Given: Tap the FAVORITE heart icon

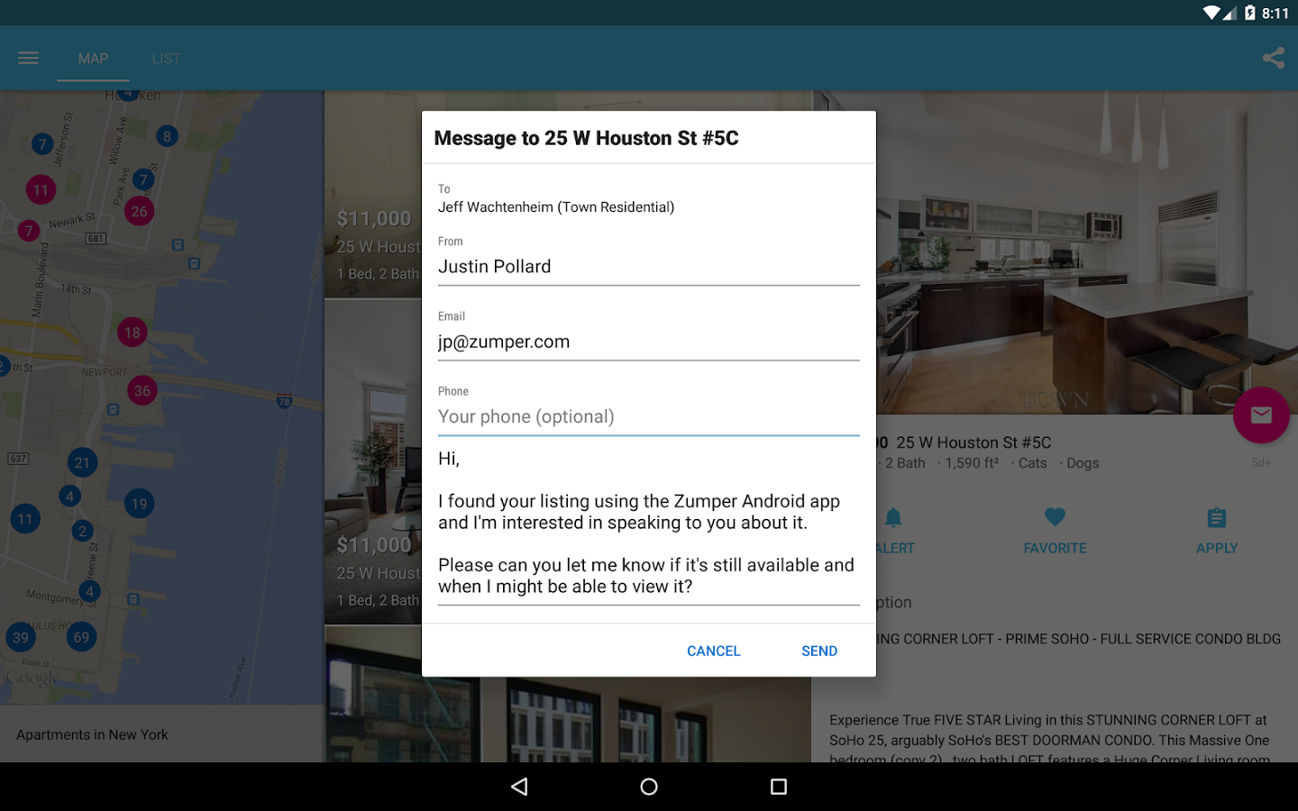Looking at the screenshot, I should coord(1055,517).
